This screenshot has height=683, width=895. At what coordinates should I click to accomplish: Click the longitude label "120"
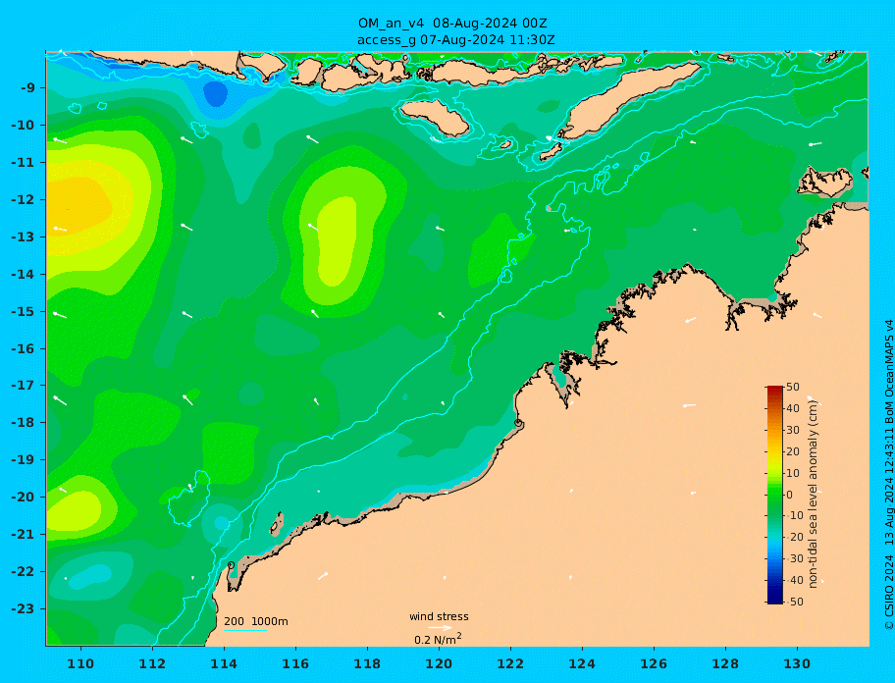pos(439,664)
